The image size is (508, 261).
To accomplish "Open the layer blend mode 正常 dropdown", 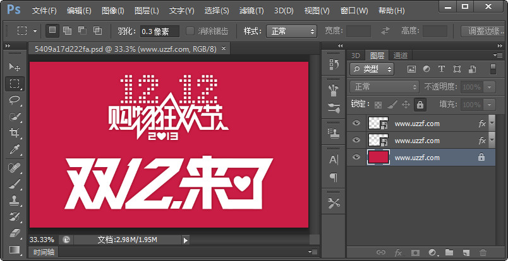I will click(384, 87).
